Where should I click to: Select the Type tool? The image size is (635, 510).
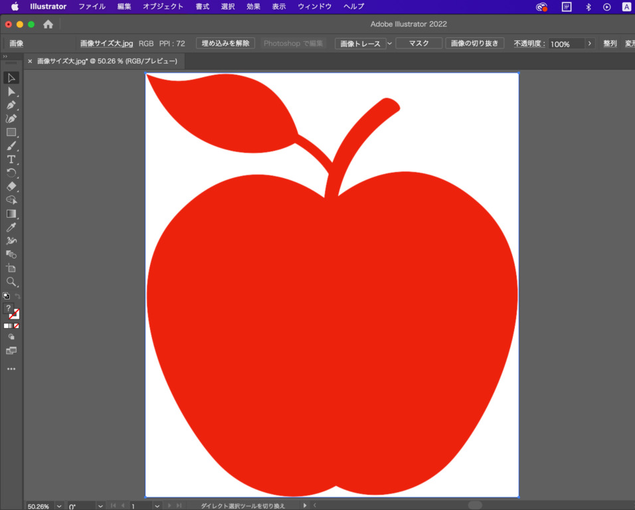[11, 159]
